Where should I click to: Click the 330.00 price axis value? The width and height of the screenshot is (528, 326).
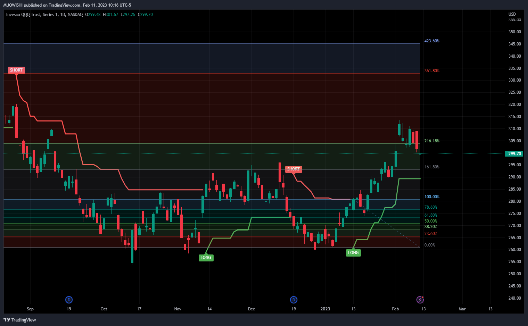[x=514, y=80]
